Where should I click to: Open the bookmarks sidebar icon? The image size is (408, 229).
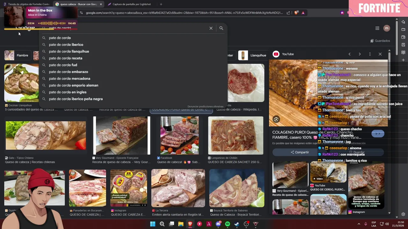coord(403,45)
